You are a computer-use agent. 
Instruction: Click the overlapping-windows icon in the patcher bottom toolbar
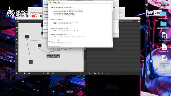(29, 74)
